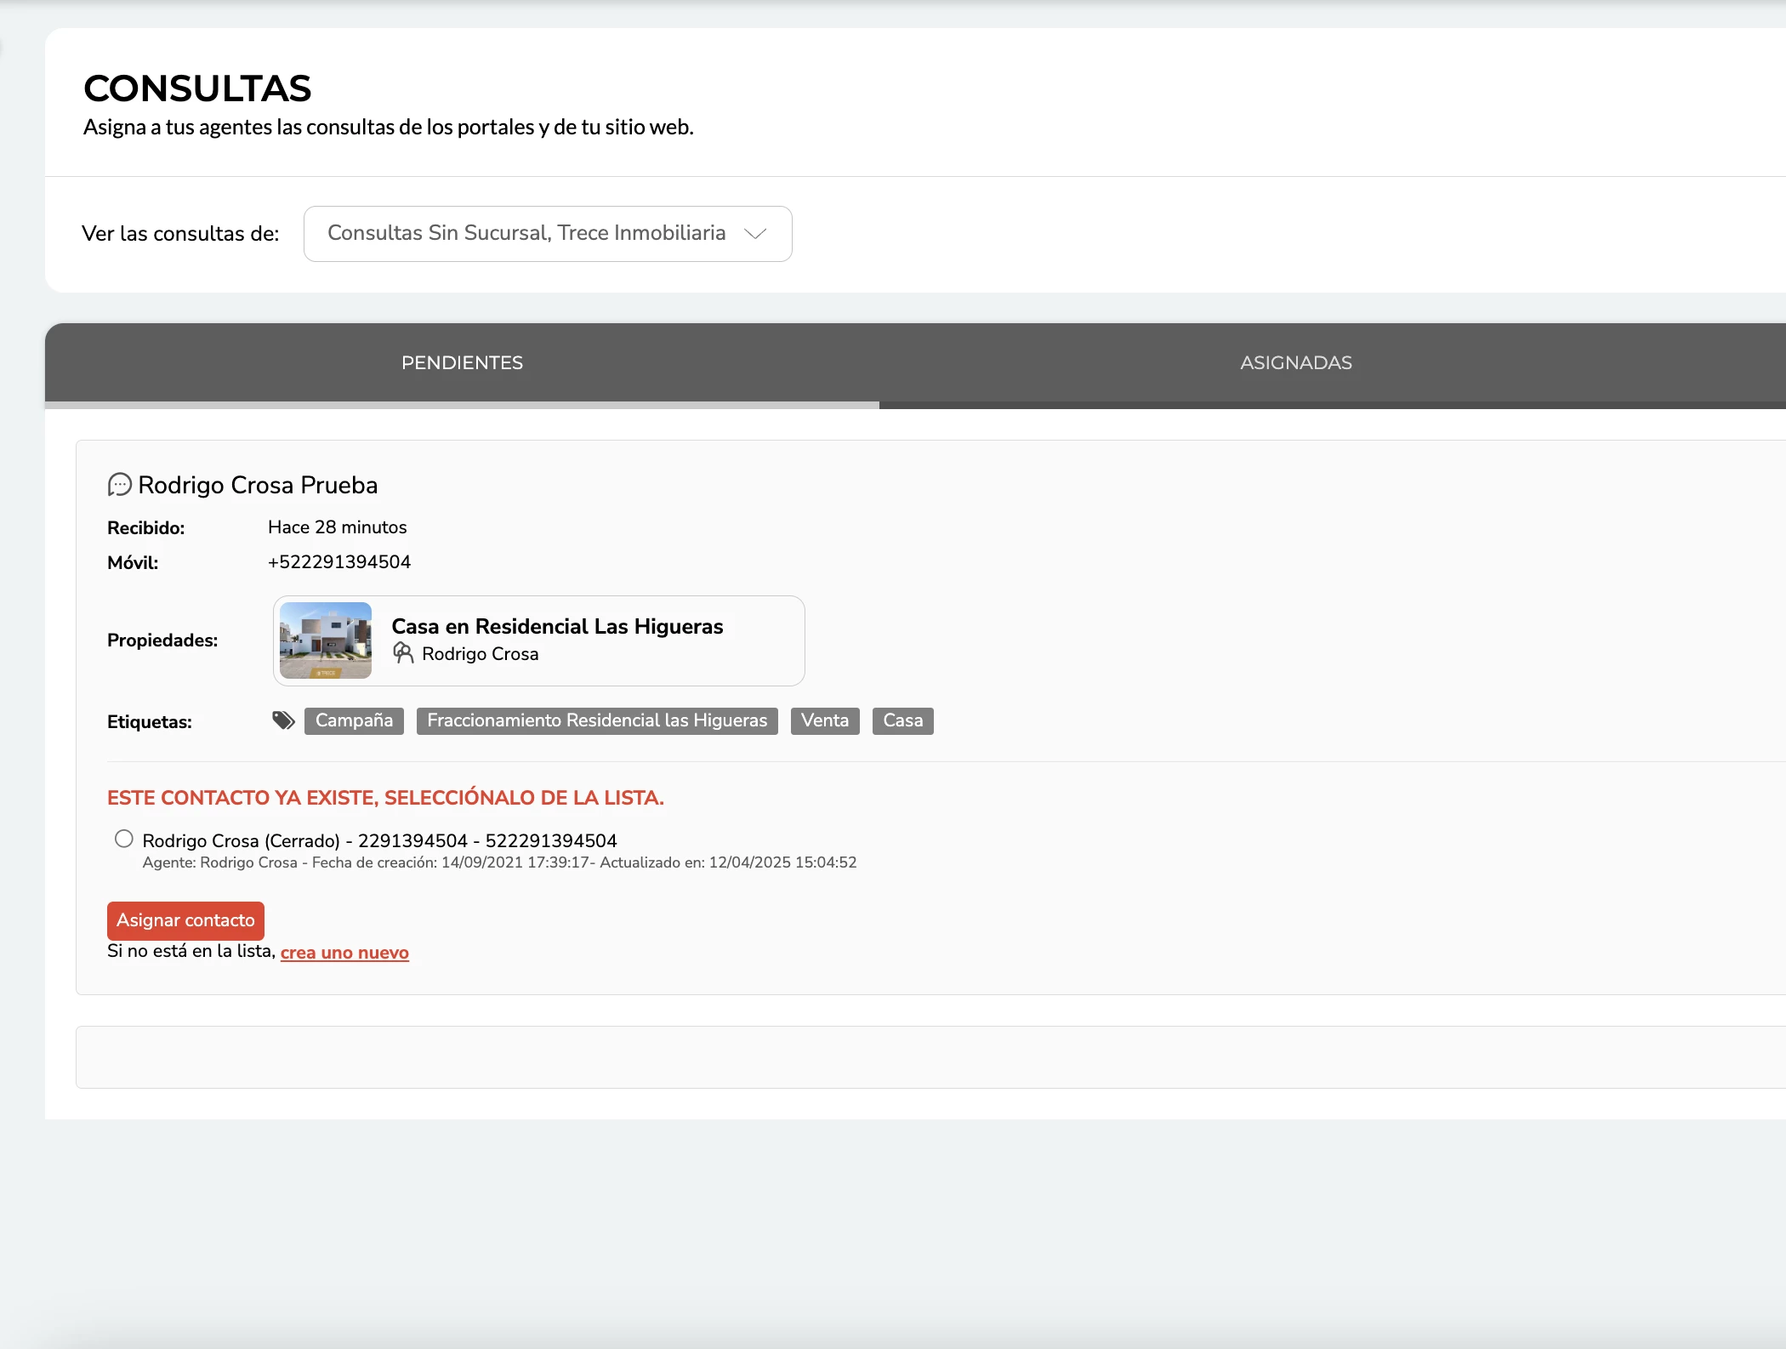
Task: Click the dropdown chevron in the branch selector
Action: 755,234
